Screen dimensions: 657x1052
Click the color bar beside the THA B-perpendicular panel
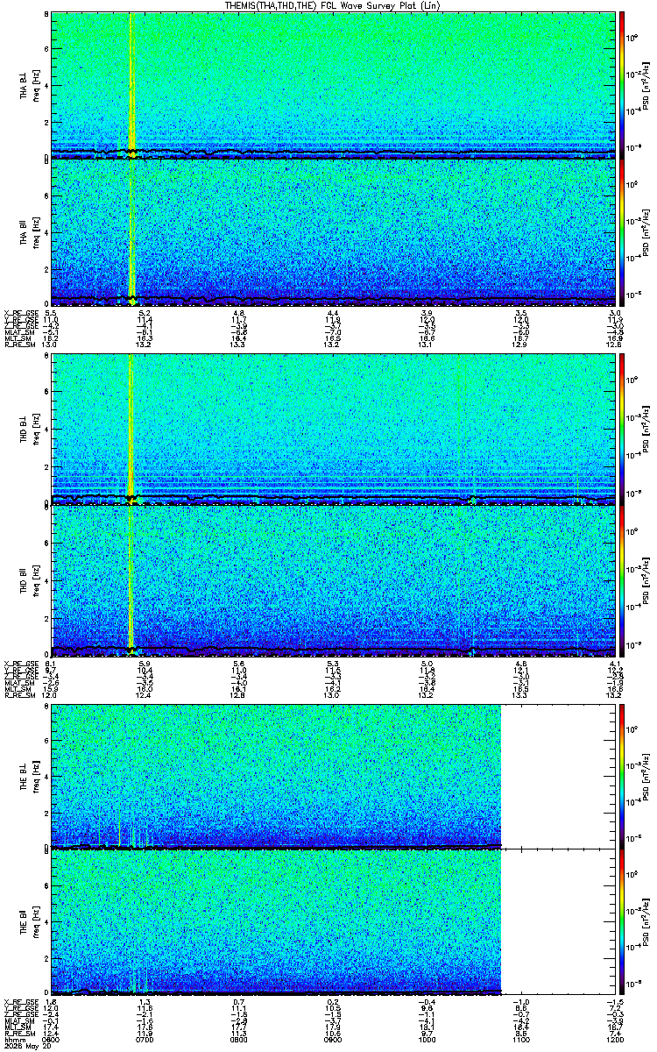pos(623,84)
